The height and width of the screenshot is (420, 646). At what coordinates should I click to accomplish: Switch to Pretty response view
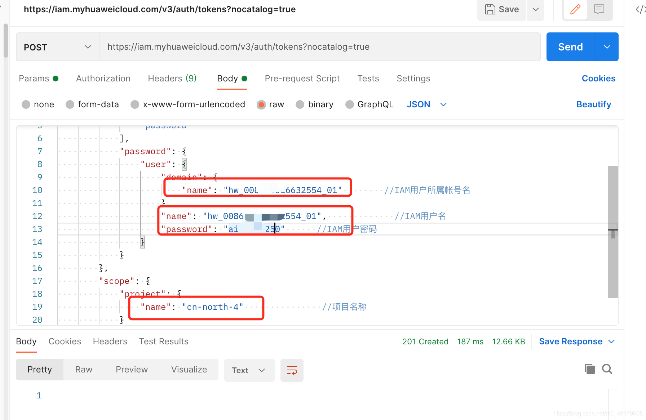tap(40, 370)
